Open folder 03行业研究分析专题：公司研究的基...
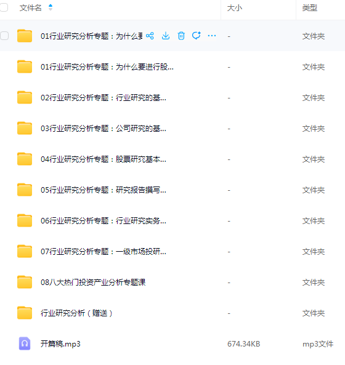 (x=103, y=129)
